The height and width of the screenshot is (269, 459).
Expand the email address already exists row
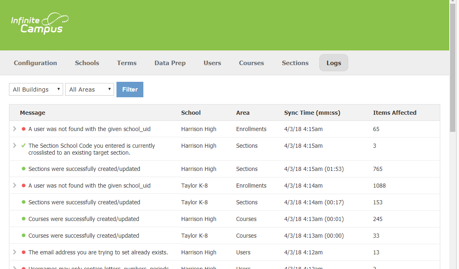[x=15, y=252]
